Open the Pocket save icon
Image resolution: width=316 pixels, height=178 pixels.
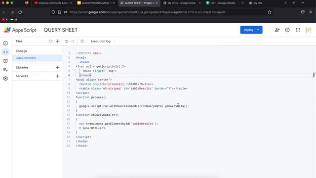tap(303, 12)
